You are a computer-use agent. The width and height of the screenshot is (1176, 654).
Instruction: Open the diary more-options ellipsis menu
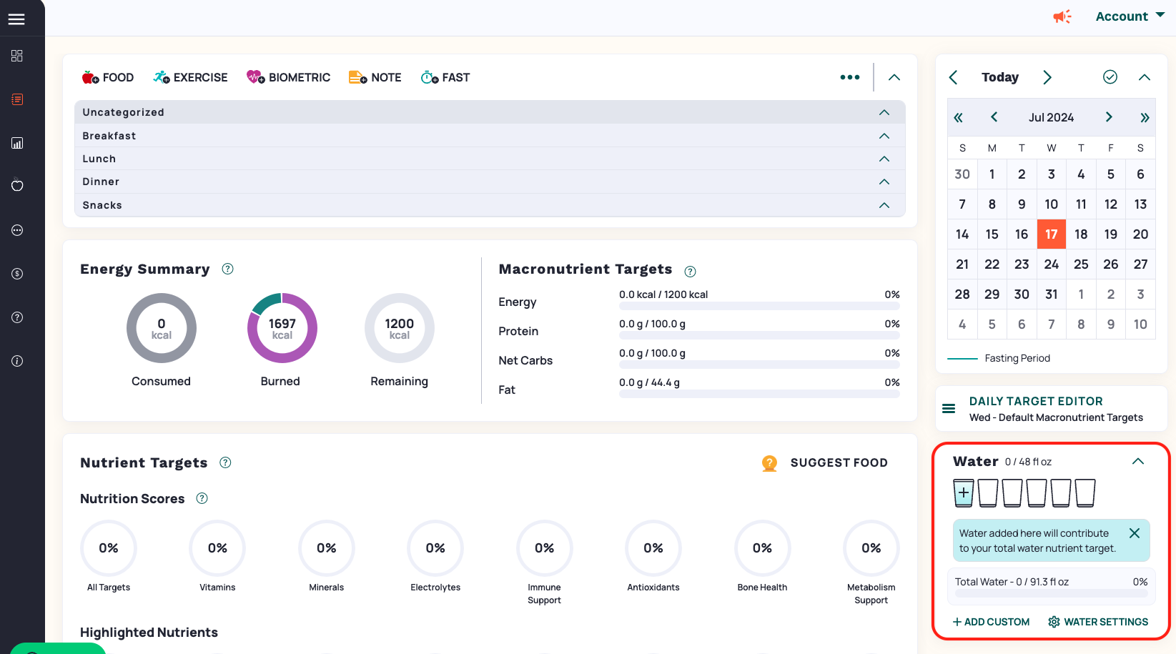click(x=849, y=76)
